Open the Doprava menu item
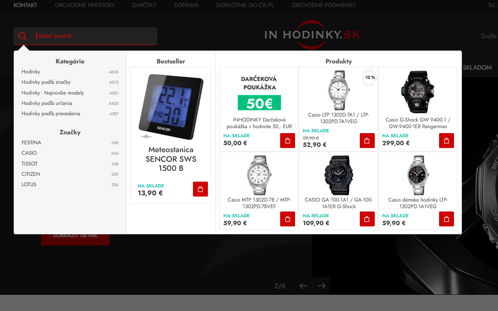 [x=186, y=5]
